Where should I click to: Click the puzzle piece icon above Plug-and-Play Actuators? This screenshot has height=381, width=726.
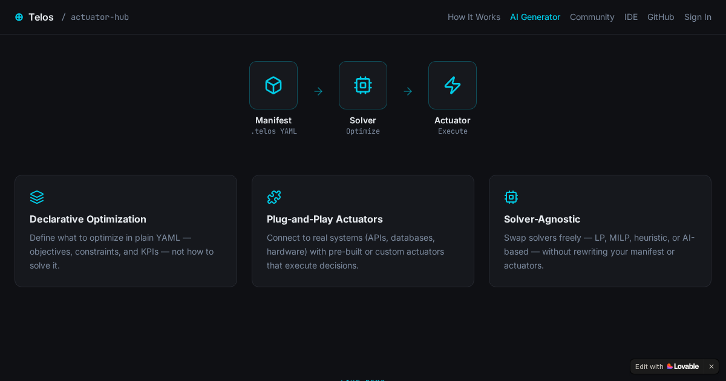coord(274,197)
